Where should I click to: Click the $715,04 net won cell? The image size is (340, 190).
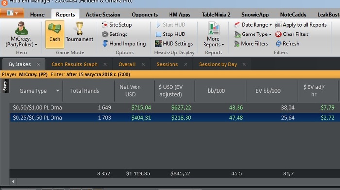(x=141, y=107)
